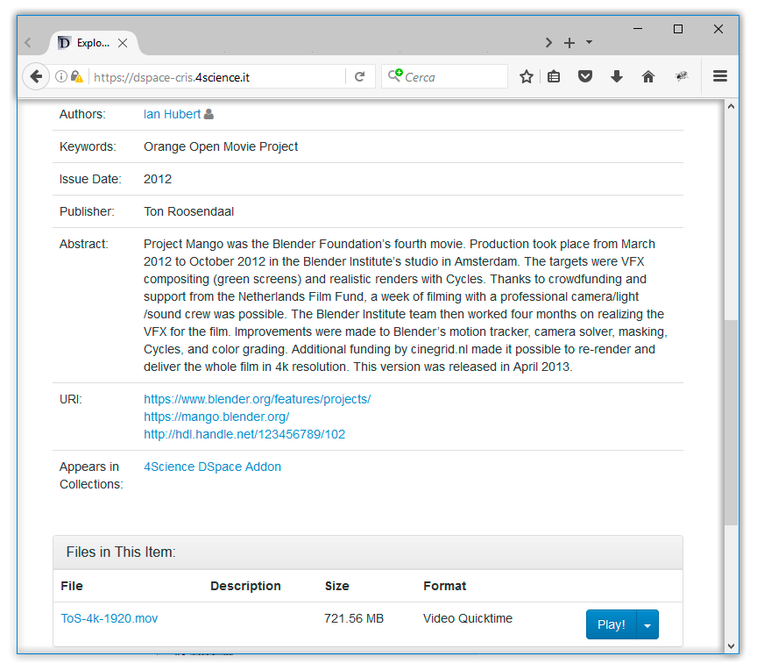Open author link Ian Hubert
Image resolution: width=757 pixels, height=670 pixels.
tap(172, 114)
